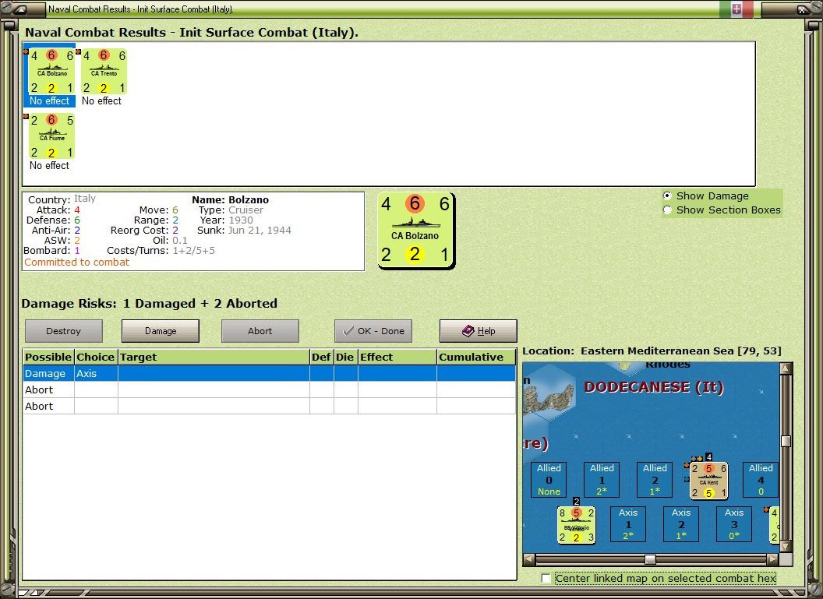Select the CA Fiume unit counter
823x599 pixels.
[x=51, y=136]
